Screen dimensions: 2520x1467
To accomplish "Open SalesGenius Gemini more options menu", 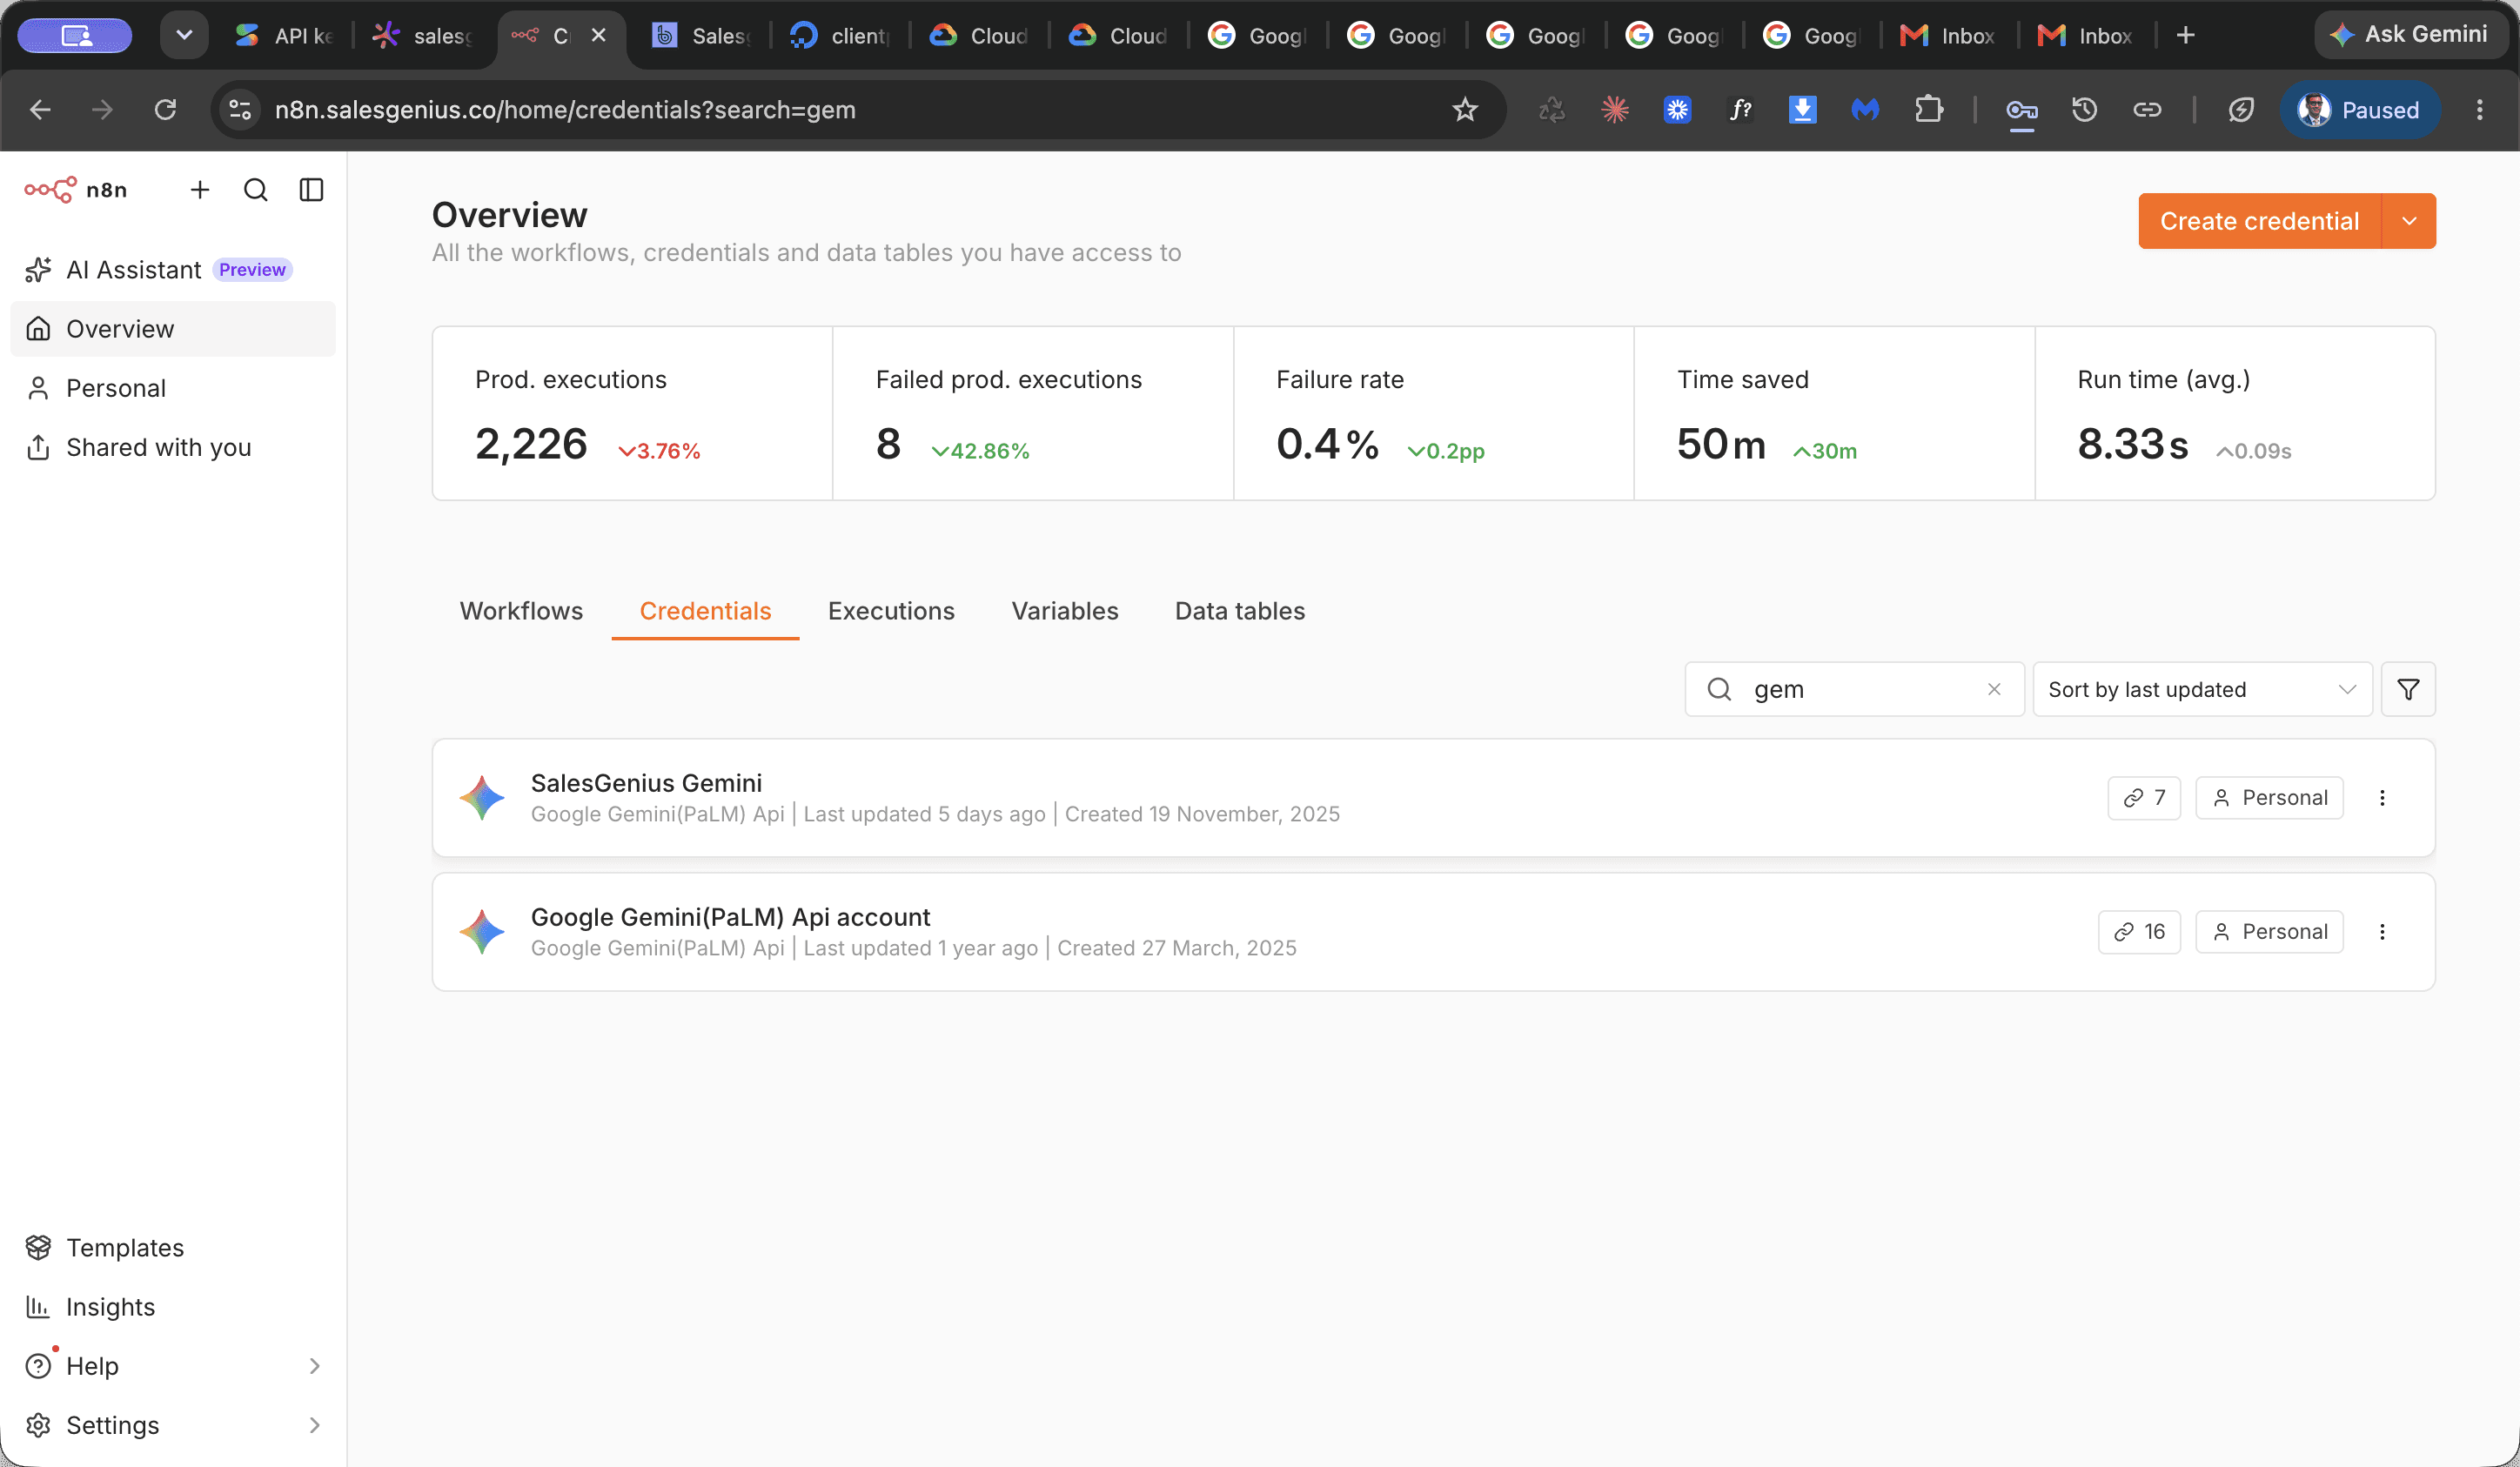I will point(2382,798).
